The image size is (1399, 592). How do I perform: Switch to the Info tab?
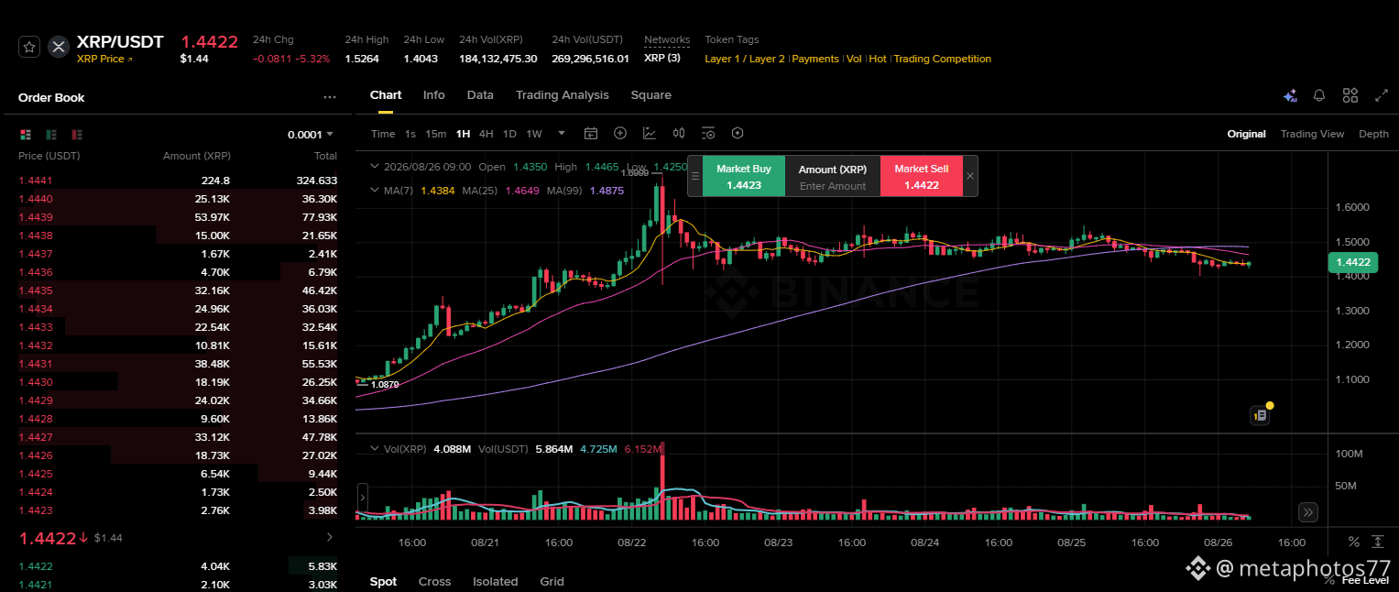434,95
